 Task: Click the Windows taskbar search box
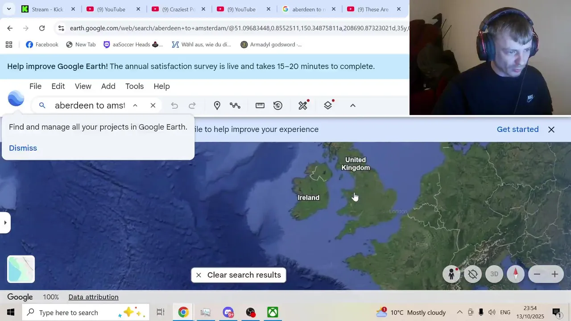(86, 312)
